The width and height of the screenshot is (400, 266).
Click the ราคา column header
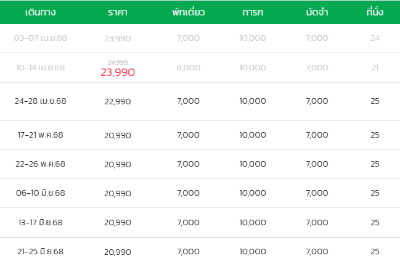click(x=117, y=12)
